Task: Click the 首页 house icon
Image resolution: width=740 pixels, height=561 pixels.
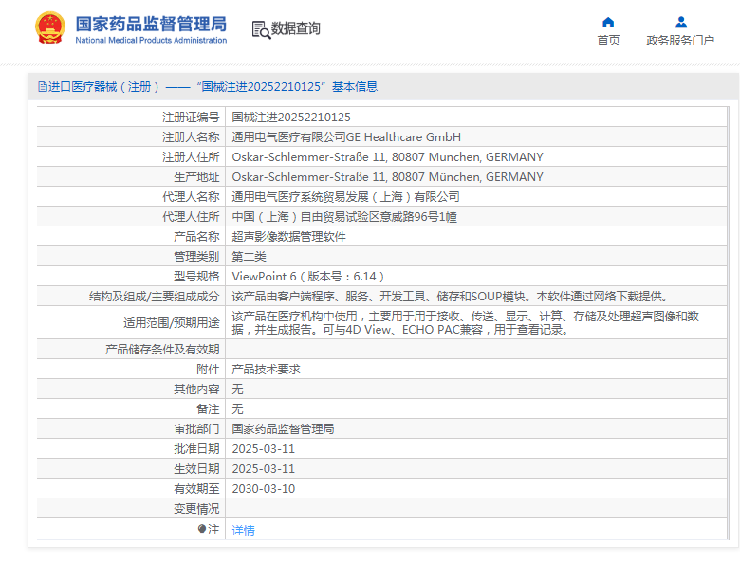Action: (608, 22)
